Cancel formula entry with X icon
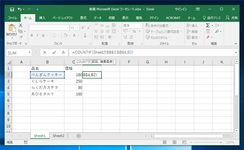The height and width of the screenshot is (150, 244). [x=45, y=53]
